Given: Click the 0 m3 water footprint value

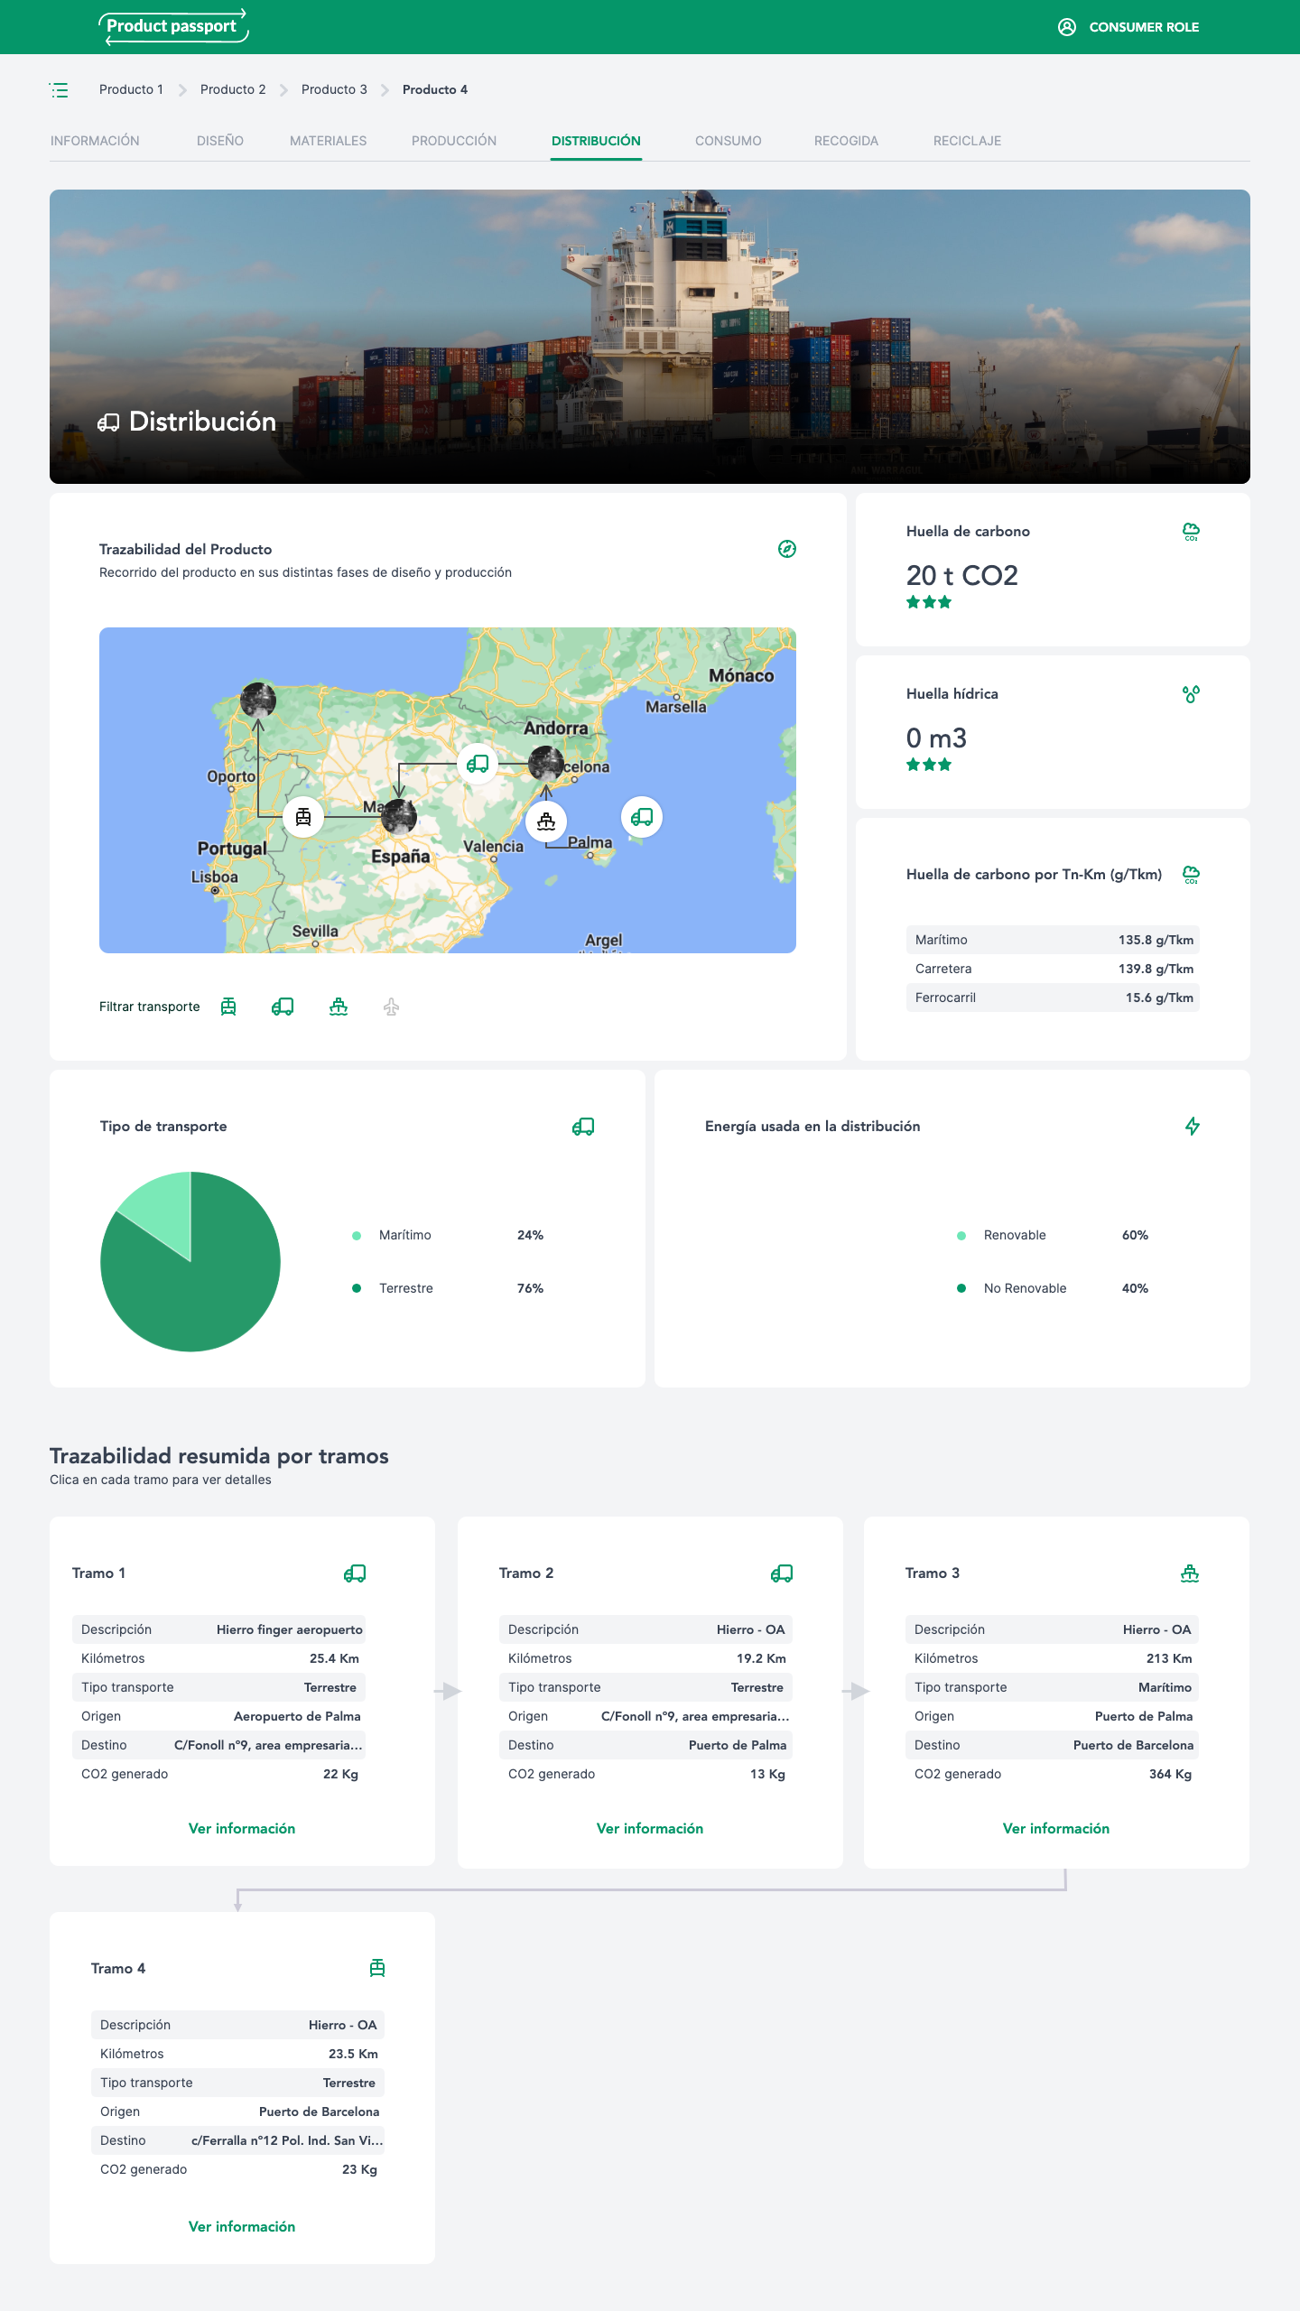Looking at the screenshot, I should [x=936, y=738].
